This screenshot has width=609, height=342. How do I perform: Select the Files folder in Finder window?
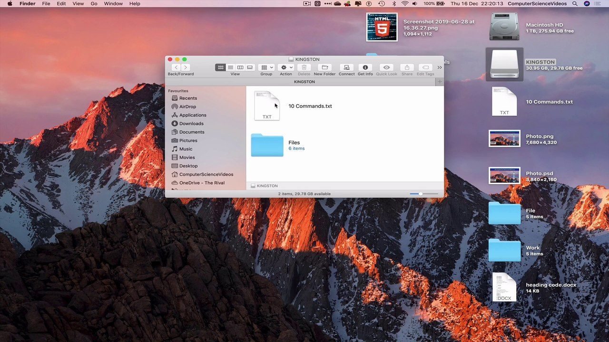click(267, 145)
